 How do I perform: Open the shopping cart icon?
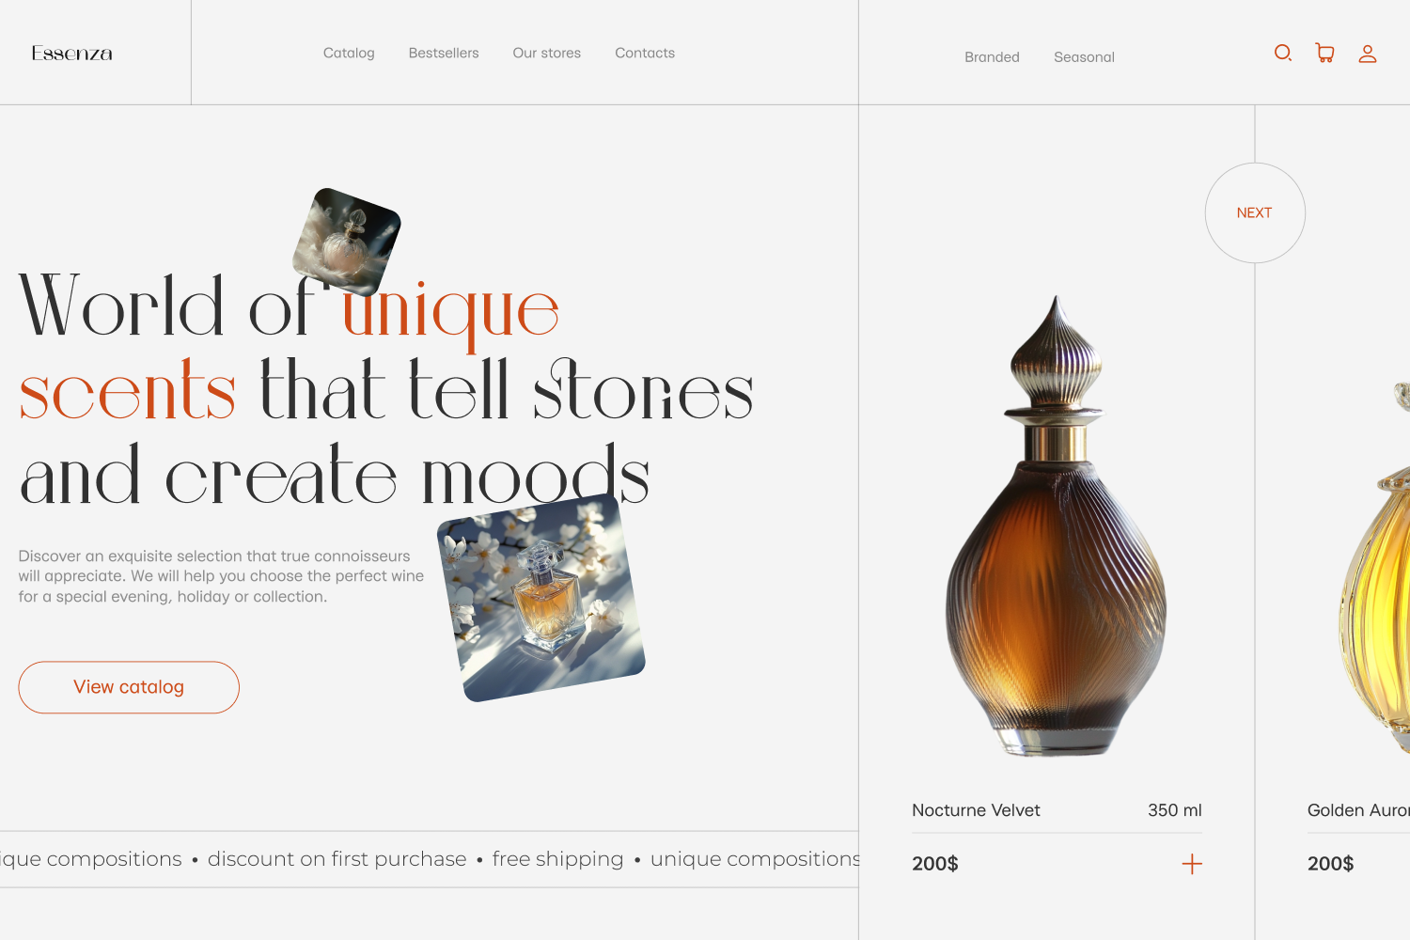pyautogui.click(x=1325, y=54)
